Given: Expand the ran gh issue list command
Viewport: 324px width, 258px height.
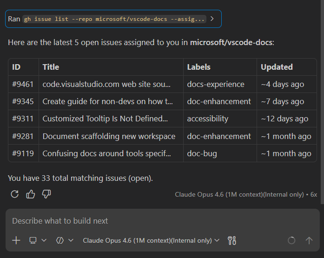Looking at the screenshot, I should [113, 19].
